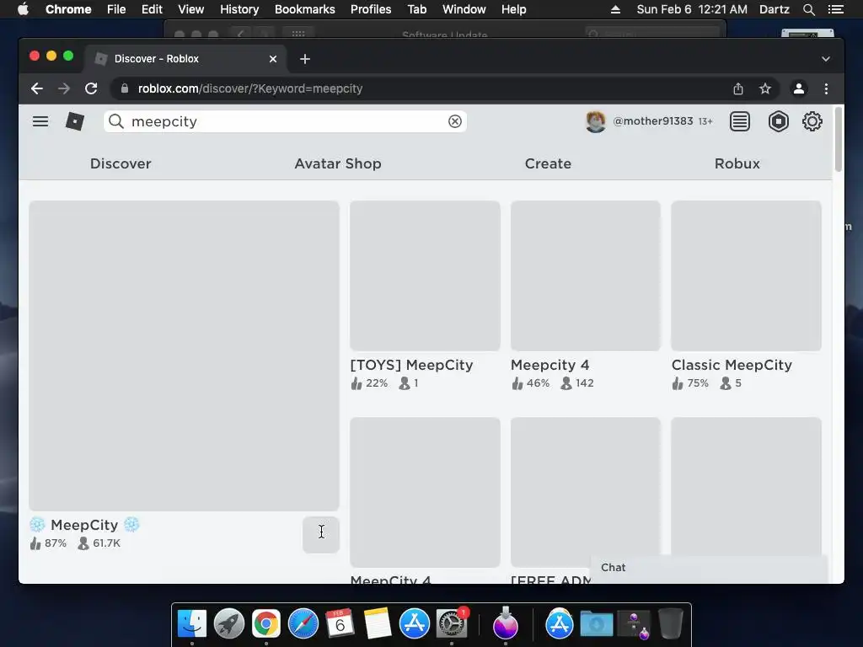Click the Chrome address bar URL
Image resolution: width=863 pixels, height=647 pixels.
point(249,88)
